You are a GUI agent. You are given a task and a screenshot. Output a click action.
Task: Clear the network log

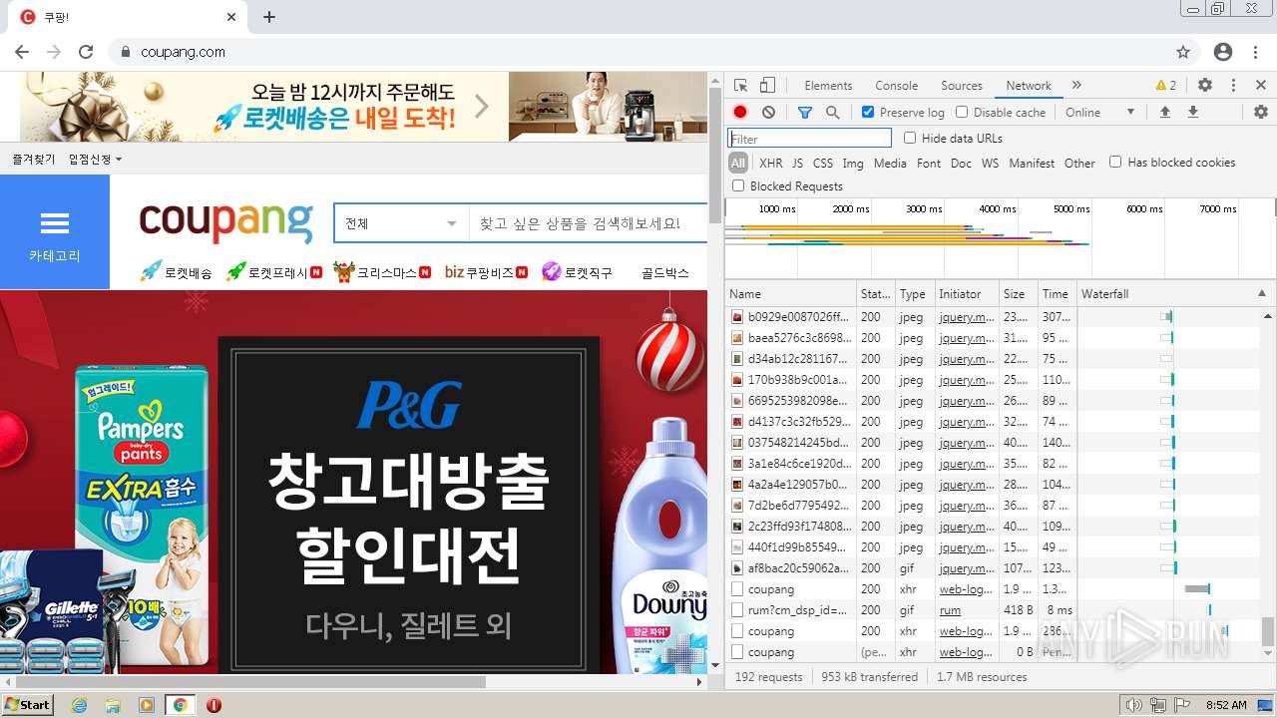(x=768, y=113)
